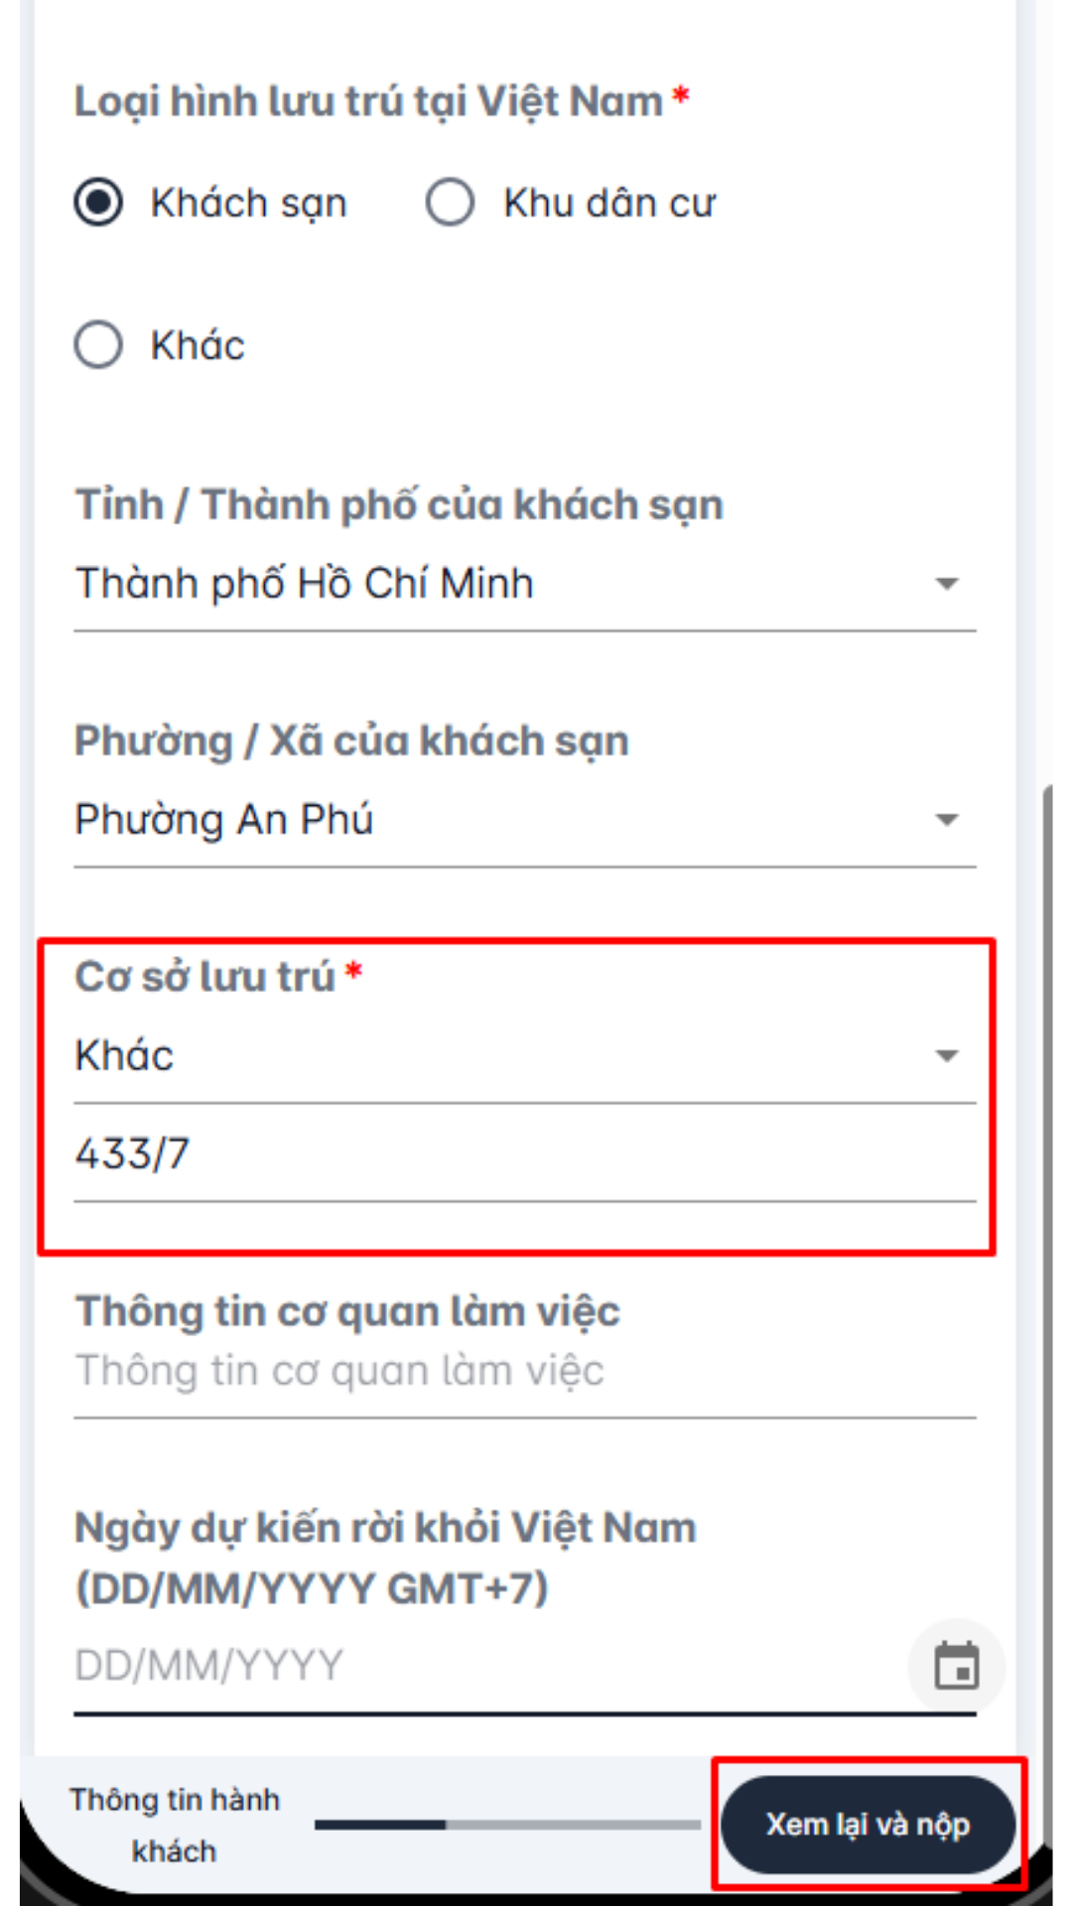
Task: Choose Khu dân cư as accommodation type
Action: [x=451, y=203]
